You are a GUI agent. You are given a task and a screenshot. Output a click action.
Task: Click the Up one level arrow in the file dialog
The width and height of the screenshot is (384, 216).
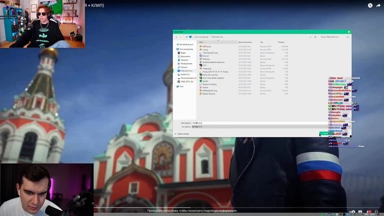pyautogui.click(x=187, y=37)
